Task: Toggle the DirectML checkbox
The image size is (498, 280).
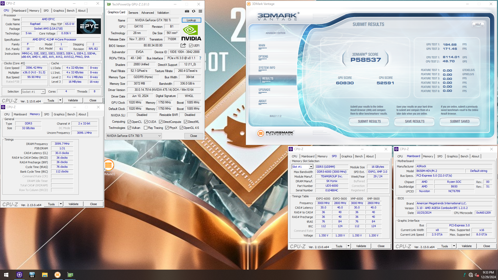Action: [x=186, y=122]
